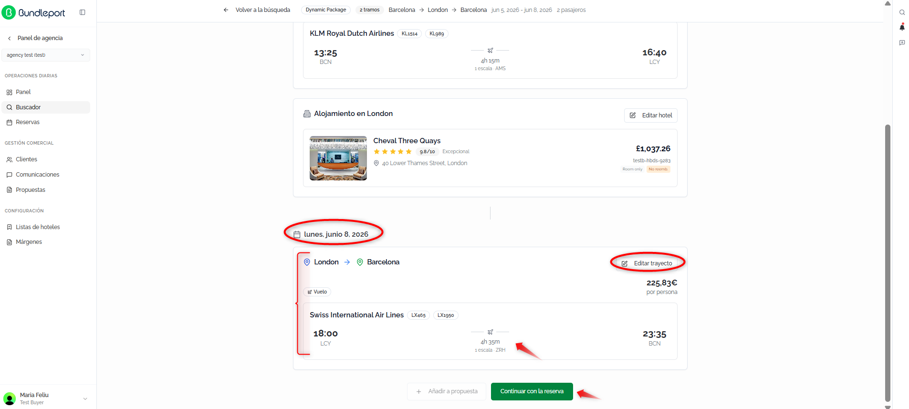Click the Propuestas document icon
Screen dimensions: 909x409
click(10, 190)
